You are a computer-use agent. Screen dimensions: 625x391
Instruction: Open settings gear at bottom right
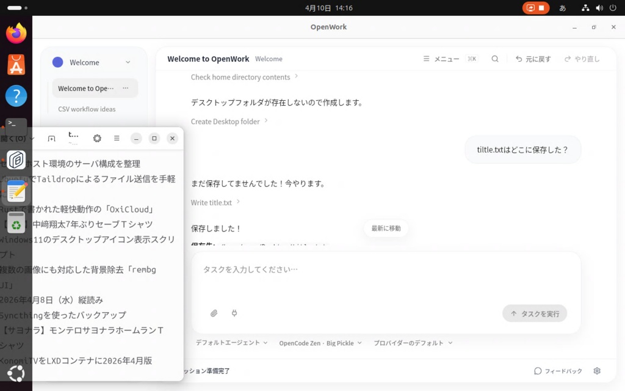point(597,371)
